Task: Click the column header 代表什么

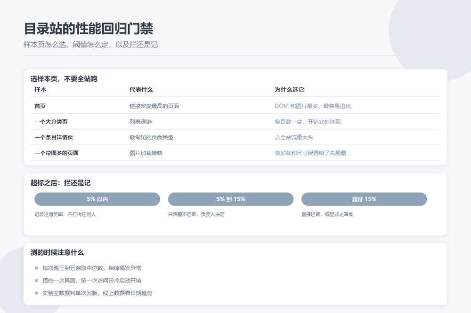Action: point(141,89)
